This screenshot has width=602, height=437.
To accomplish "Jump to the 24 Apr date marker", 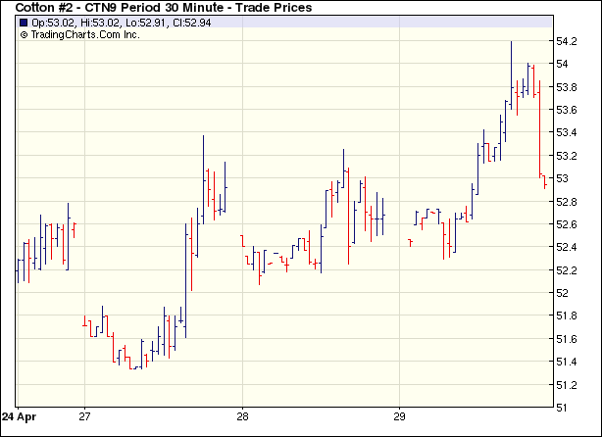I will 18,414.
